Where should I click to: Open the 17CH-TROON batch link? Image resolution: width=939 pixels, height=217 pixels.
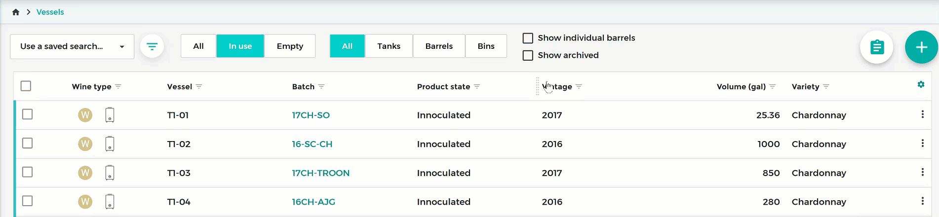pos(321,173)
